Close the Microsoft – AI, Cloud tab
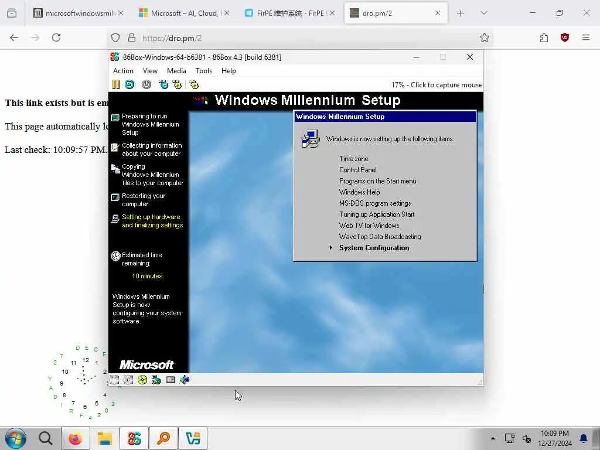 coord(227,13)
